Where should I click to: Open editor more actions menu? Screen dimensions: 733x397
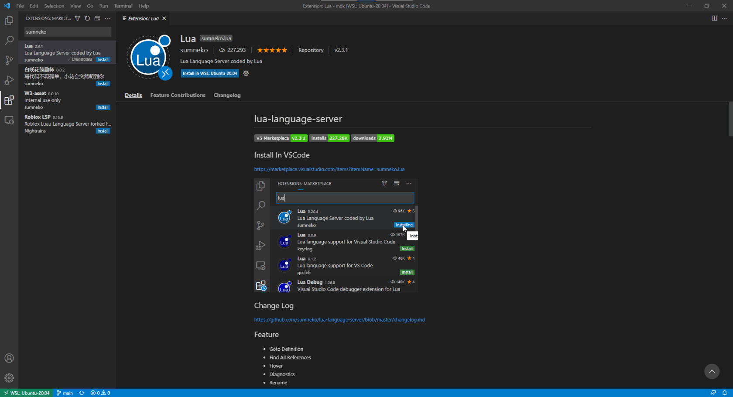point(724,18)
